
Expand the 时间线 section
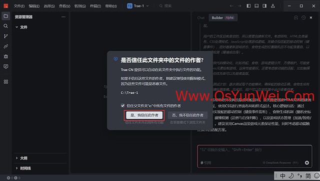(23, 168)
